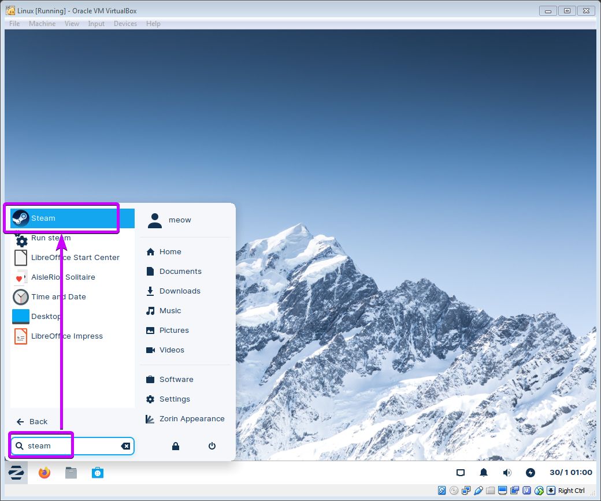Click VirtualBox shared folders indicator
Image resolution: width=601 pixels, height=501 pixels.
[490, 490]
